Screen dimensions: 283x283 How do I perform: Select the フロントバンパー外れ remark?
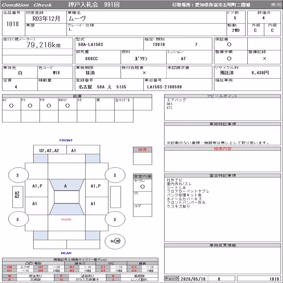(186, 203)
